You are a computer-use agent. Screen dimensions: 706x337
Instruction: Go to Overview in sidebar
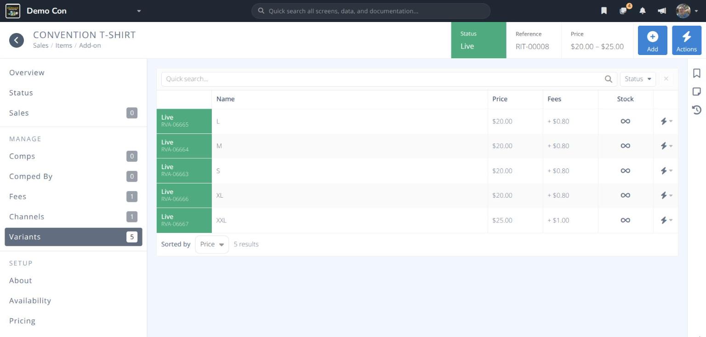tap(74, 72)
